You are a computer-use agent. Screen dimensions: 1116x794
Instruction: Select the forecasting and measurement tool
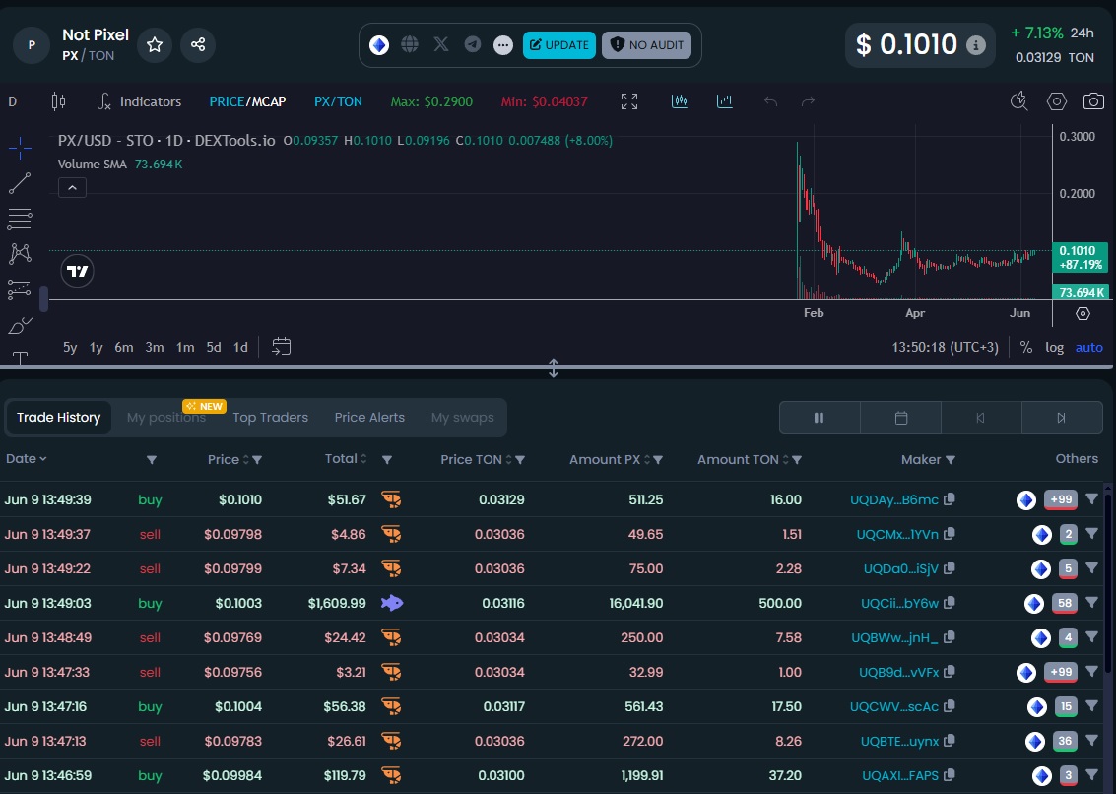(20, 290)
